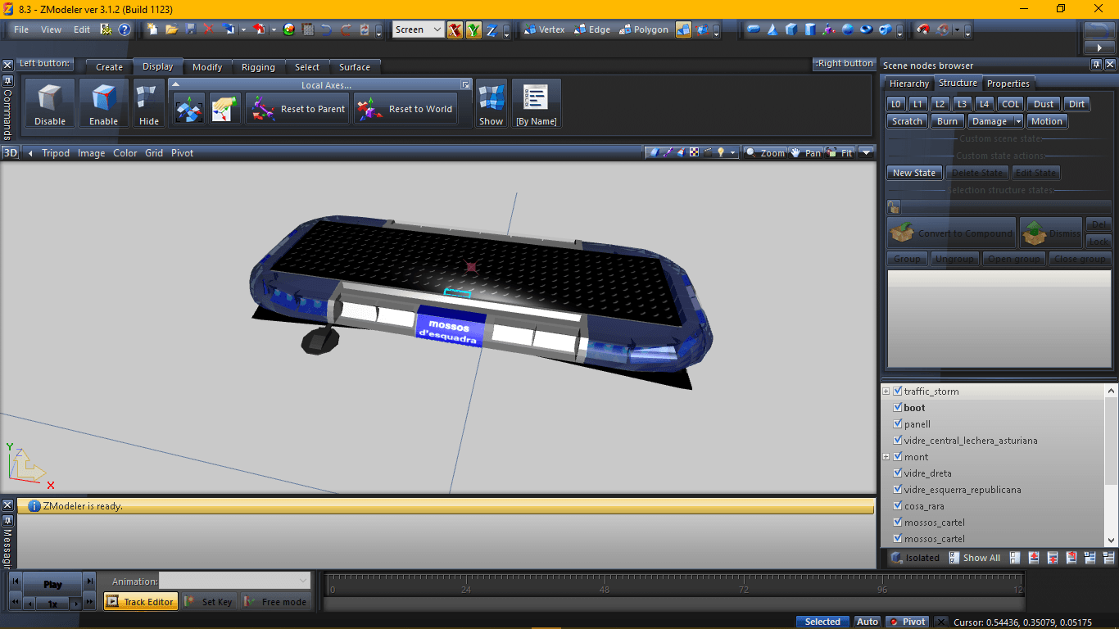
Task: Toggle visibility checkbox for vidre_dreta
Action: pos(898,473)
